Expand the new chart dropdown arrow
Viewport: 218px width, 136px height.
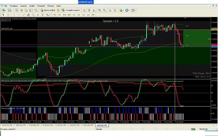pyautogui.click(x=6, y=10)
